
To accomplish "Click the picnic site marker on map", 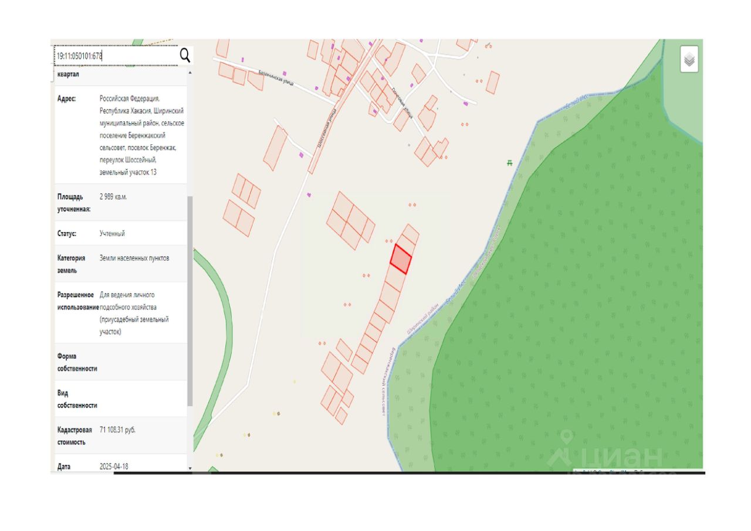I will point(510,163).
